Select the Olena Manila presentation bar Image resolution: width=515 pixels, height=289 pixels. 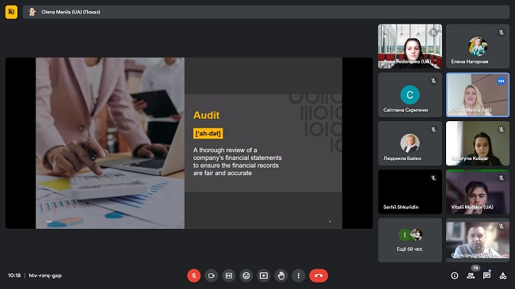point(266,12)
